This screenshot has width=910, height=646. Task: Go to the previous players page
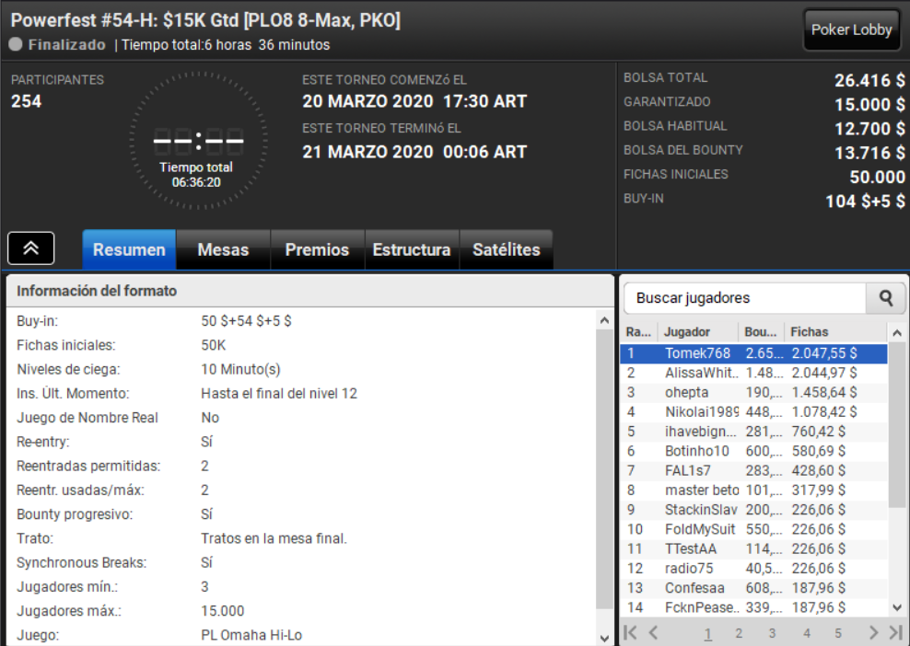point(653,633)
